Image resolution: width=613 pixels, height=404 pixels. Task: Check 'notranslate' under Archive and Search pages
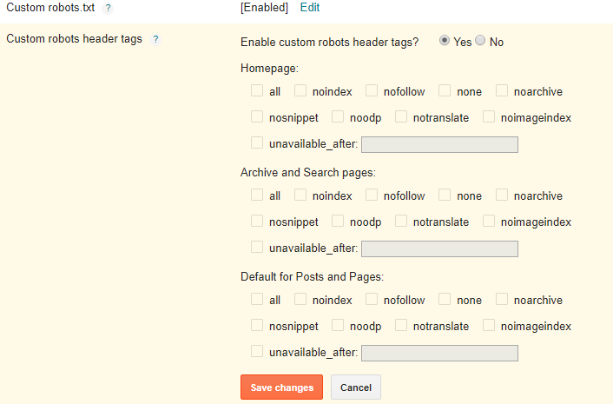pyautogui.click(x=401, y=221)
